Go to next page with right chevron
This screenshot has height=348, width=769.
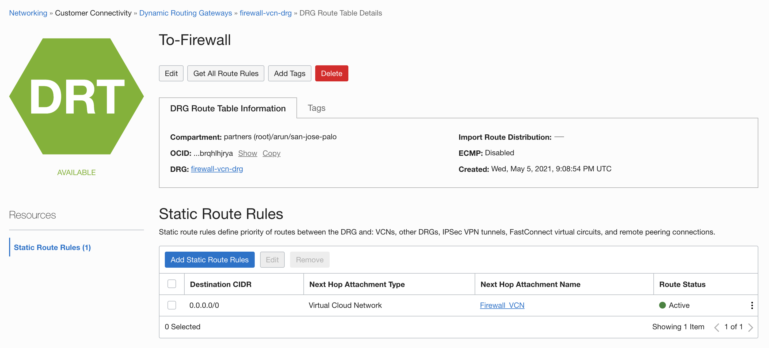coord(750,327)
